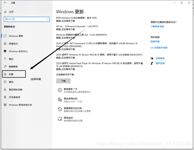Screen dimensions: 194x150
Task: Open Windows 预览体验计划 page
Action: (x=20, y=105)
